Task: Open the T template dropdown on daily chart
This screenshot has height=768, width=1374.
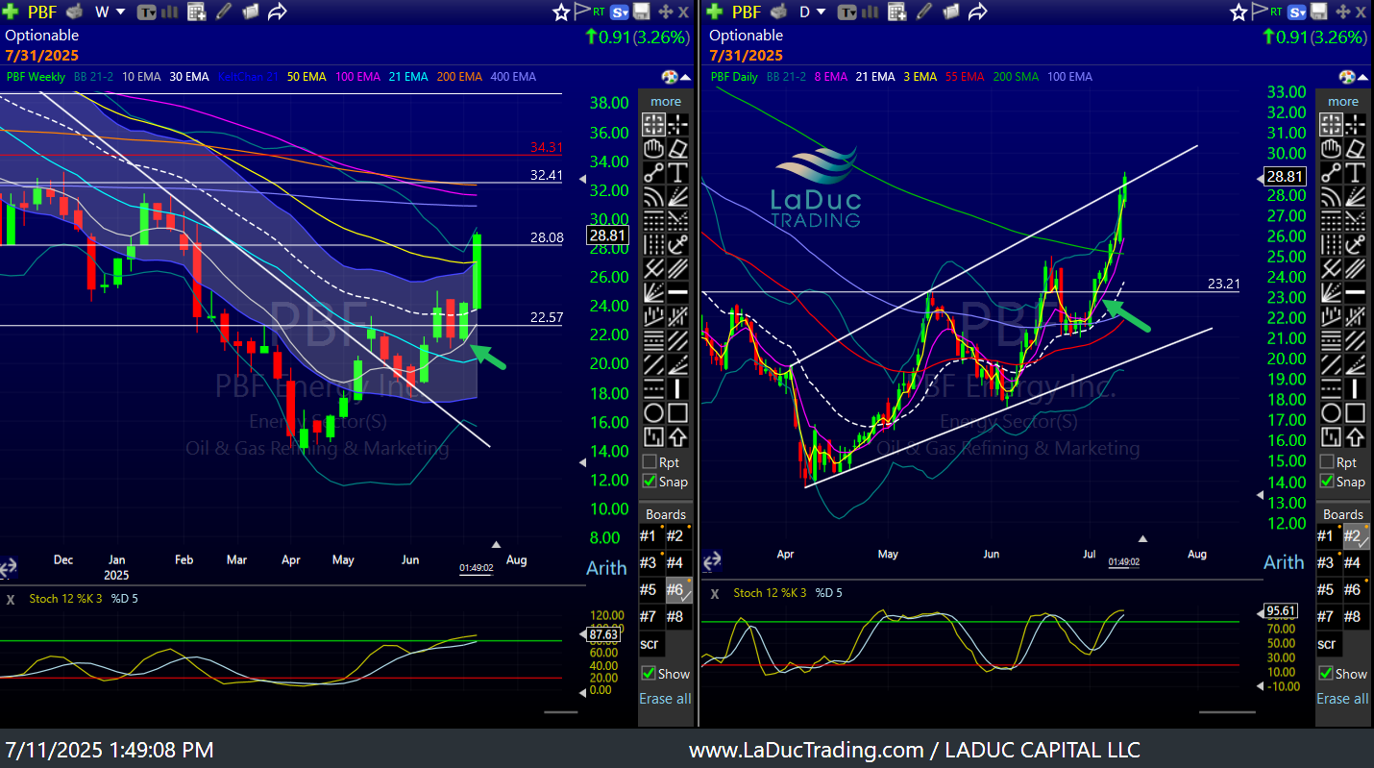Action: pyautogui.click(x=847, y=12)
